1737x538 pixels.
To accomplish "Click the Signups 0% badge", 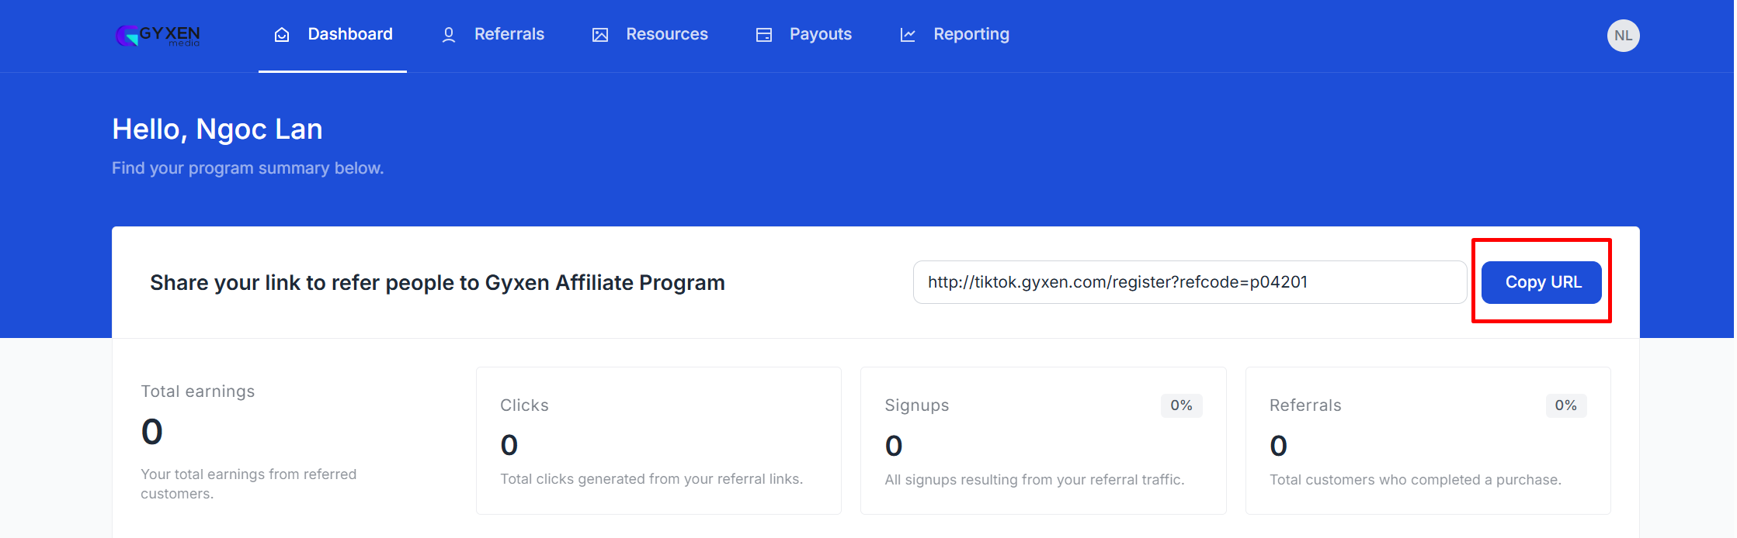I will [1181, 405].
